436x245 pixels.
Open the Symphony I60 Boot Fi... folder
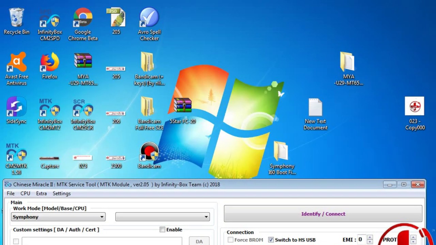tap(282, 159)
